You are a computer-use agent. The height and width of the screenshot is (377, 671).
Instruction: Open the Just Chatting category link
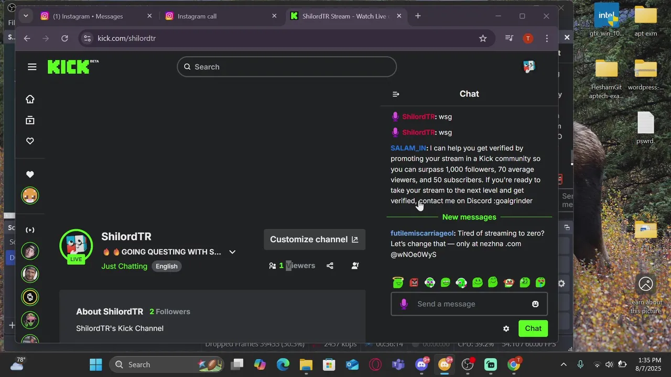point(124,266)
